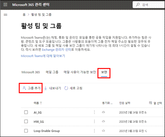Click the 만든 날짜 column header

[125, 103]
